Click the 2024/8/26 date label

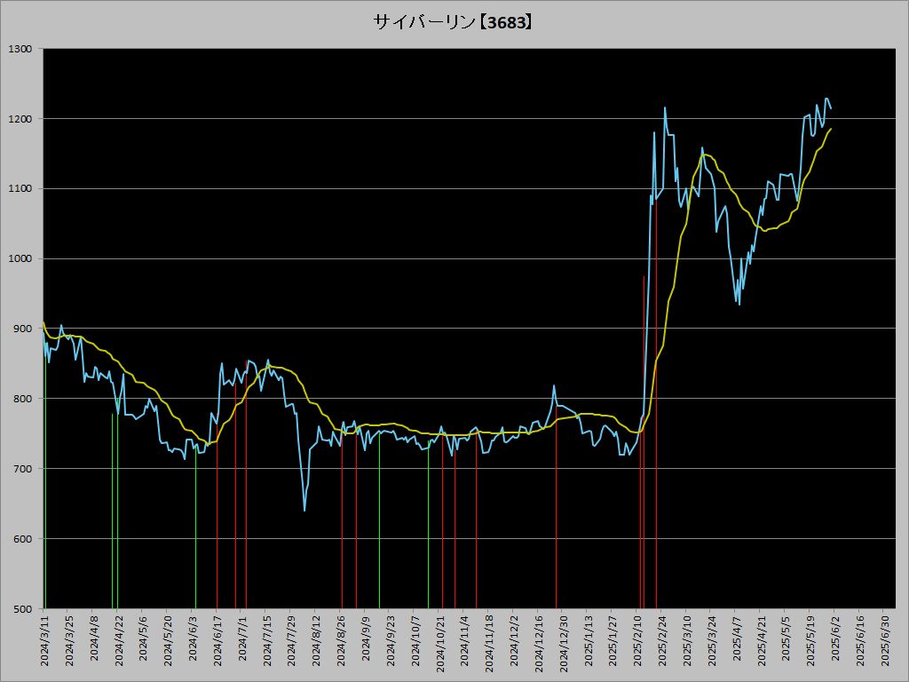pyautogui.click(x=342, y=639)
